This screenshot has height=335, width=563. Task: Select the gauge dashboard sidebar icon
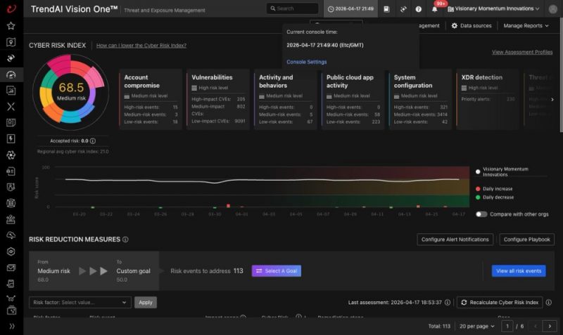pos(11,74)
